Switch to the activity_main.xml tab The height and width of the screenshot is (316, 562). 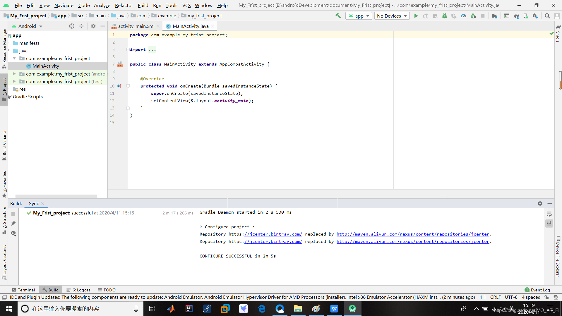click(x=135, y=26)
